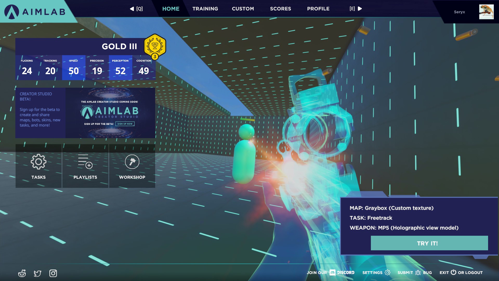Open Playlists via the list-plus icon
Viewport: 499px width, 281px height.
(x=85, y=162)
